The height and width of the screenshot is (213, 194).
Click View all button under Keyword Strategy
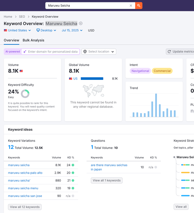click(x=181, y=207)
